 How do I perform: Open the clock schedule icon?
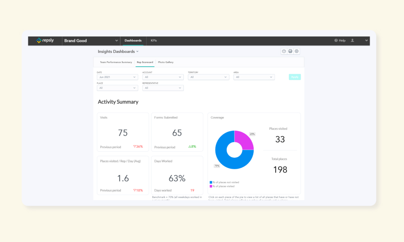pos(284,51)
